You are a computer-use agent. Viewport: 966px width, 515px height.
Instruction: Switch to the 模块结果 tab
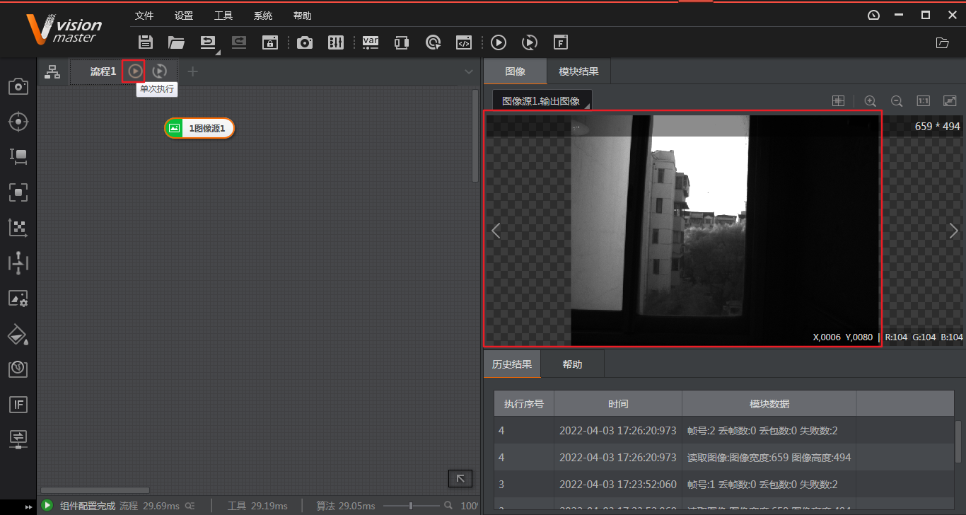tap(578, 71)
